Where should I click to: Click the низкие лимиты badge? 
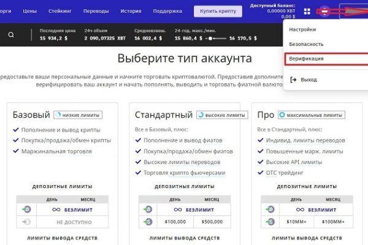(77, 115)
